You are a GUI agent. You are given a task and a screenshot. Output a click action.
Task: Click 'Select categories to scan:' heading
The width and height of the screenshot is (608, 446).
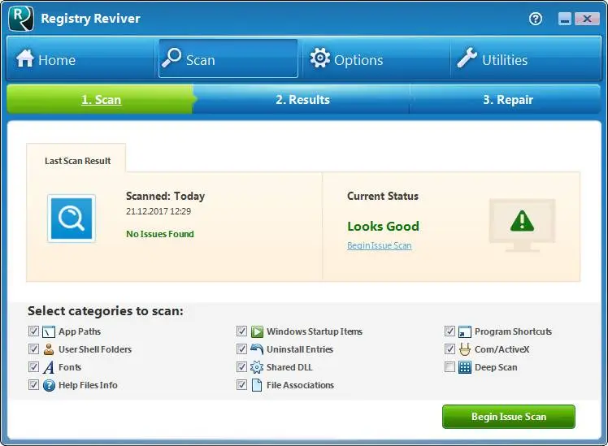[106, 311]
